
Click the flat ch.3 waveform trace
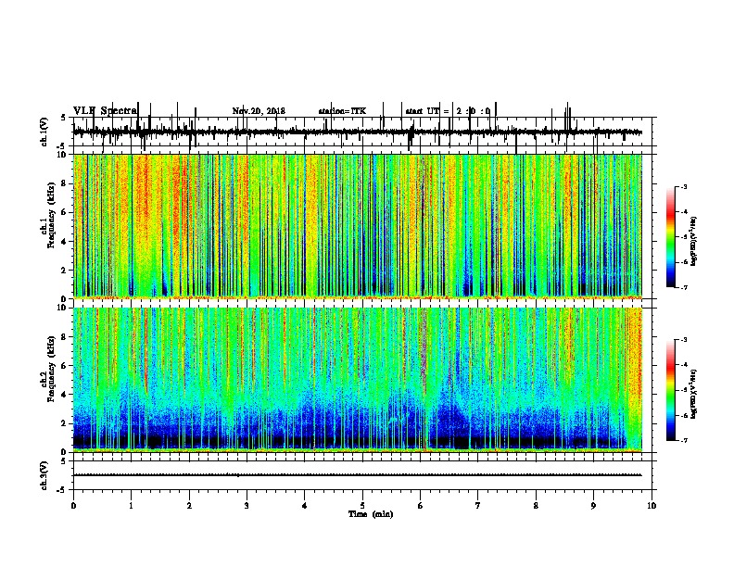(357, 475)
